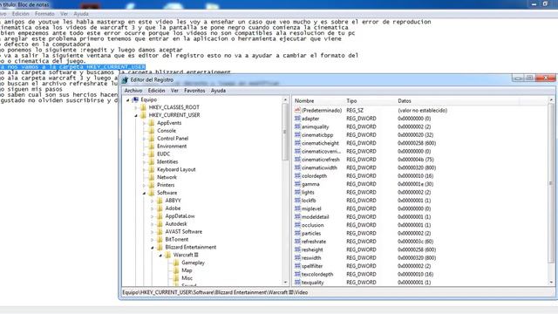Viewport: 558px width, 314px height.
Task: Sort by the Nombre column header
Action: pos(318,101)
